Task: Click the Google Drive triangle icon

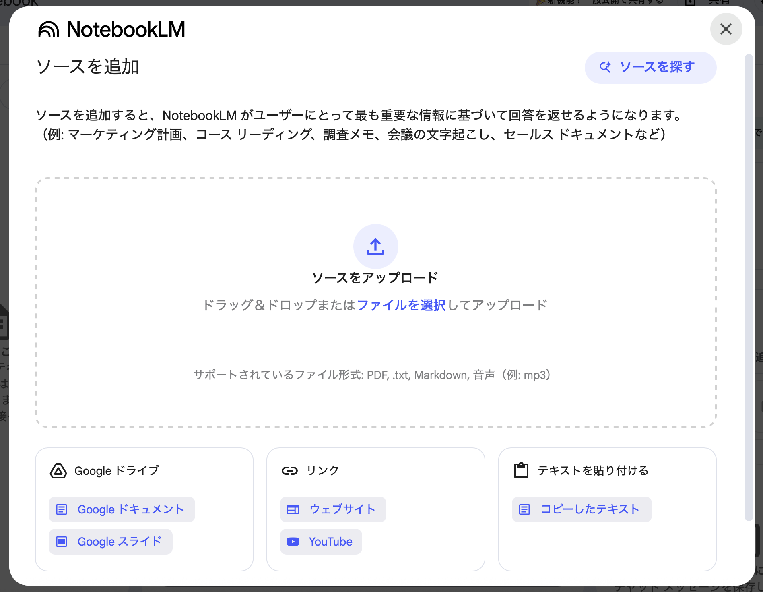Action: point(58,470)
